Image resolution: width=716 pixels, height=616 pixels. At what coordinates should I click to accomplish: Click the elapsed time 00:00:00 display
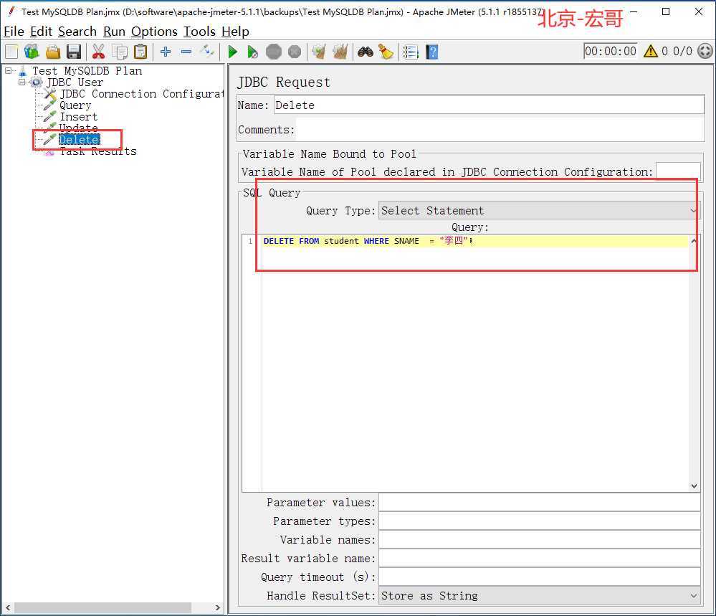click(611, 51)
